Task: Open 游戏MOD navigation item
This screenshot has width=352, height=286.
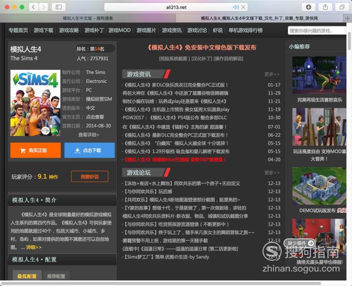Action: point(120,30)
